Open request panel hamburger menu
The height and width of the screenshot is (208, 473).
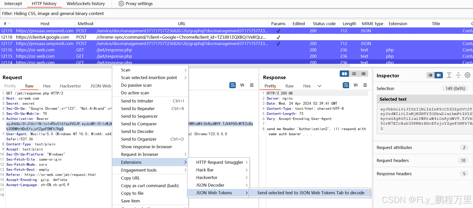[252, 85]
